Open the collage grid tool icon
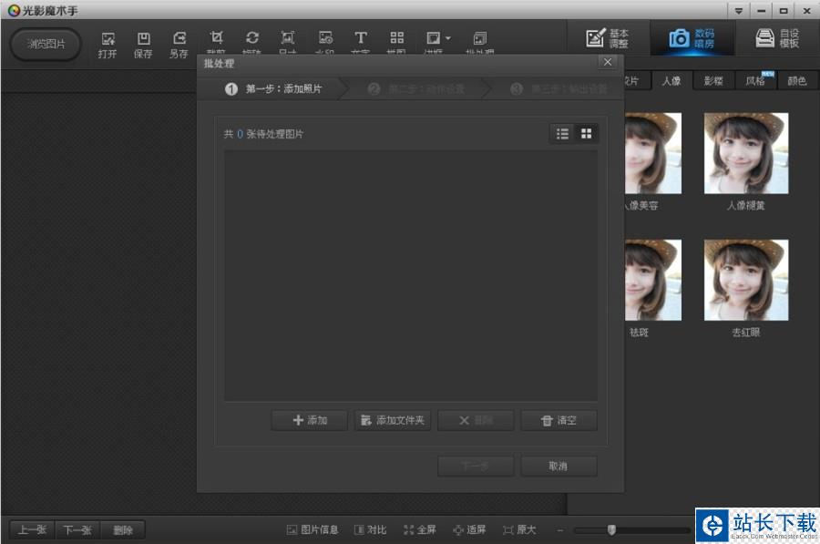Viewport: 820px width, 544px height. click(x=396, y=39)
